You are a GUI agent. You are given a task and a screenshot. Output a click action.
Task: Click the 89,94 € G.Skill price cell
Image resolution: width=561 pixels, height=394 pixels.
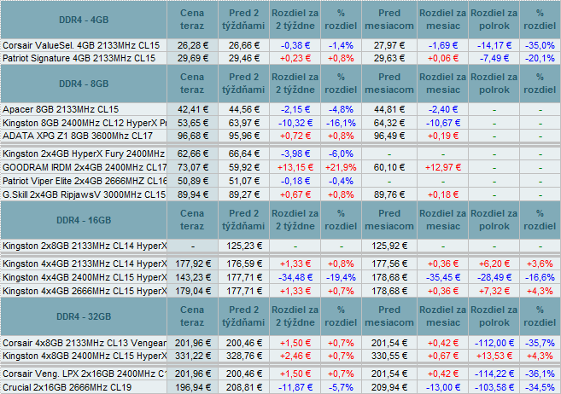coord(192,194)
